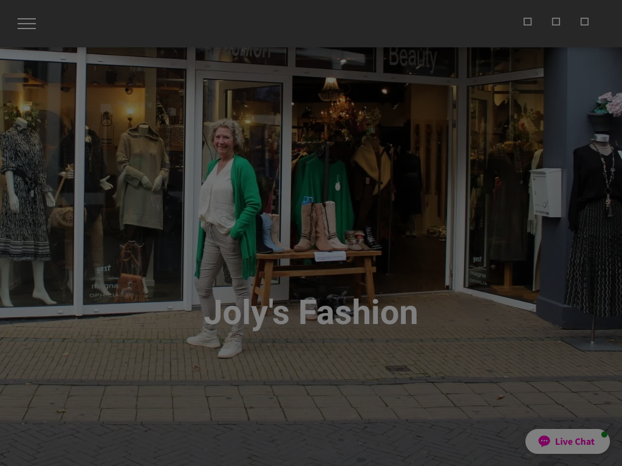Click the woman's white sneakers
The image size is (622, 466).
pos(217,343)
